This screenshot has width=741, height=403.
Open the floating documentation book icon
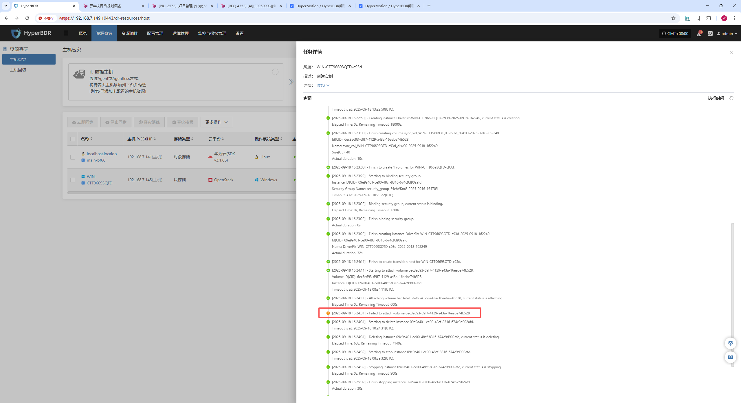point(730,357)
